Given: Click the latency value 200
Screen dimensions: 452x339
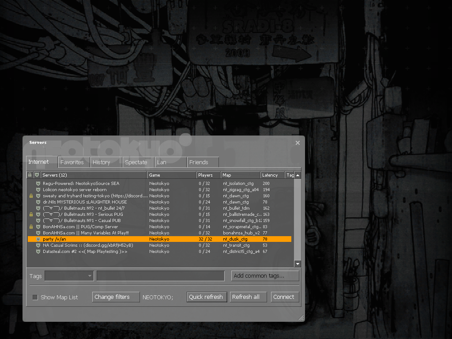Looking at the screenshot, I should 266,183.
